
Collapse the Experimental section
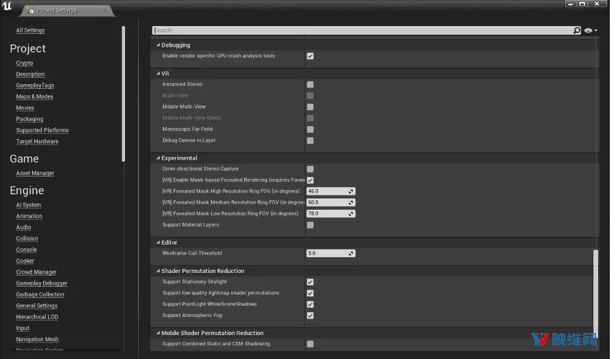tap(158, 158)
